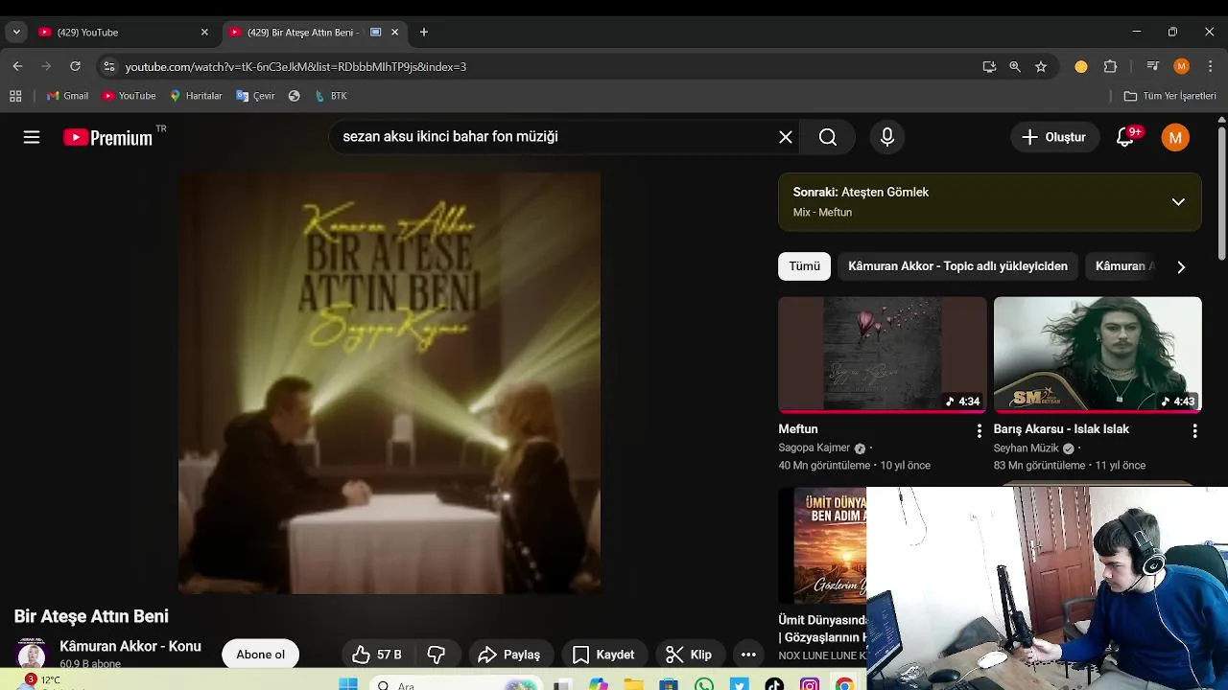The height and width of the screenshot is (690, 1228).
Task: Open the Seyhan Müzik channel link
Action: tap(1027, 448)
